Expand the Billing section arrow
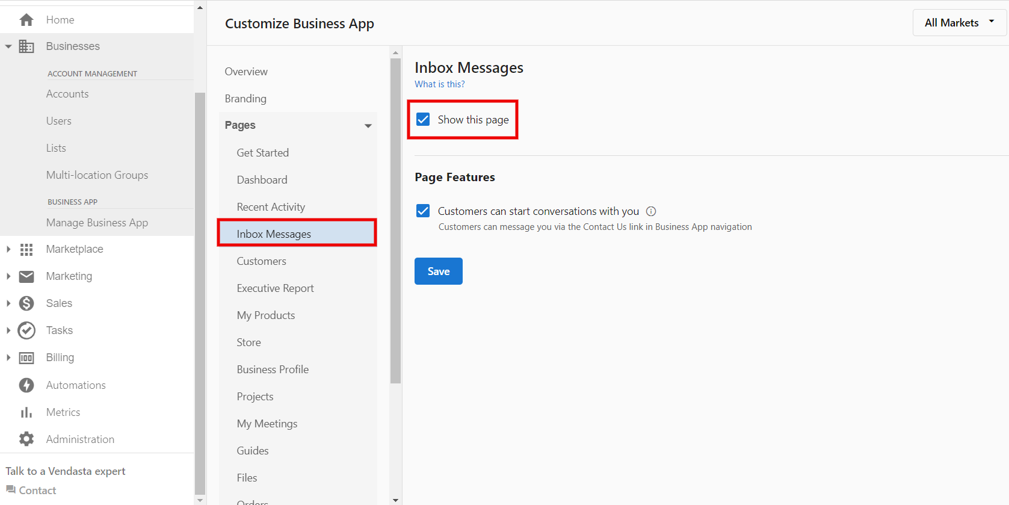Viewport: 1009px width, 505px height. (x=8, y=358)
